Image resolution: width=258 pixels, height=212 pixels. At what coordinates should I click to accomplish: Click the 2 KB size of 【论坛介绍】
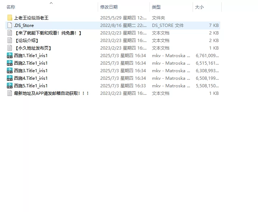214,41
